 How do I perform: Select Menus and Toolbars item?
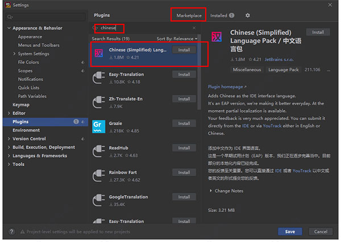coord(39,45)
